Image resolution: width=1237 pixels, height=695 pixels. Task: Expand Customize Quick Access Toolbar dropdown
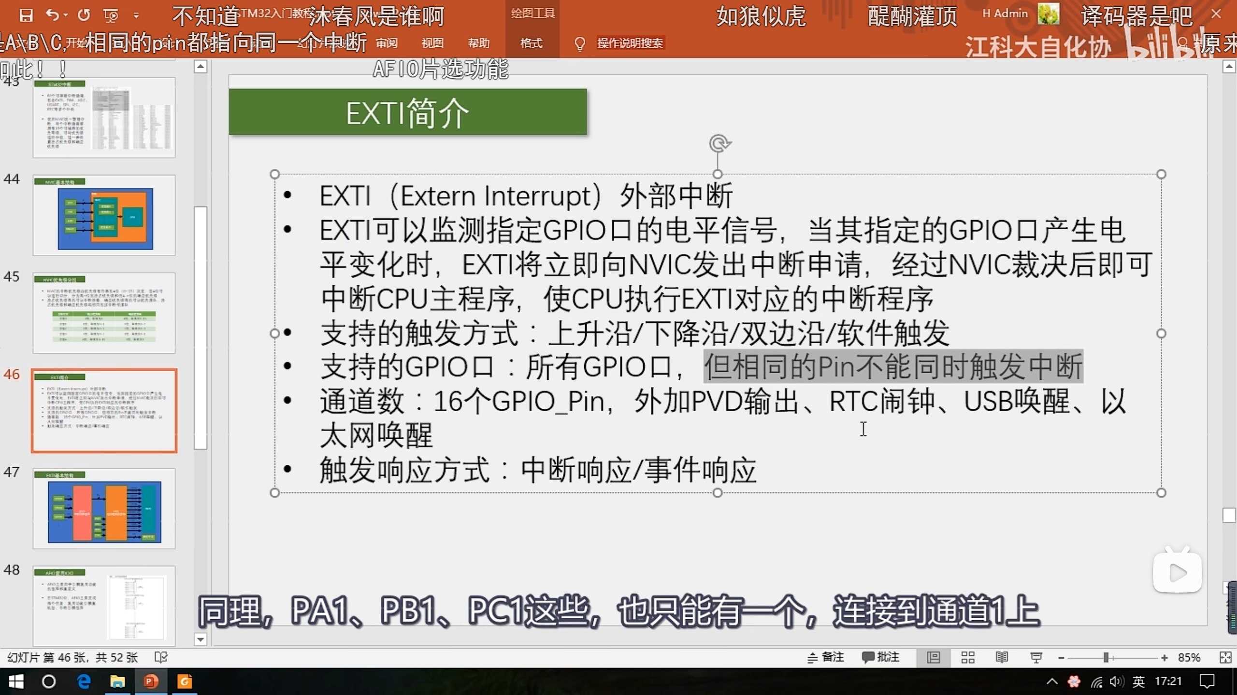[136, 16]
